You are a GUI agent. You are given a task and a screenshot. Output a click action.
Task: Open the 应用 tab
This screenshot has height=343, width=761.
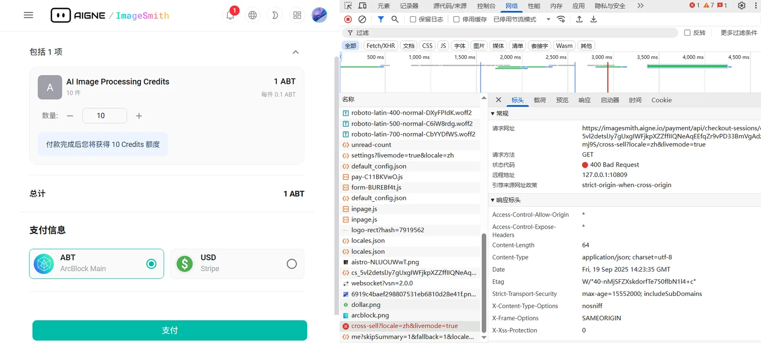pyautogui.click(x=579, y=6)
